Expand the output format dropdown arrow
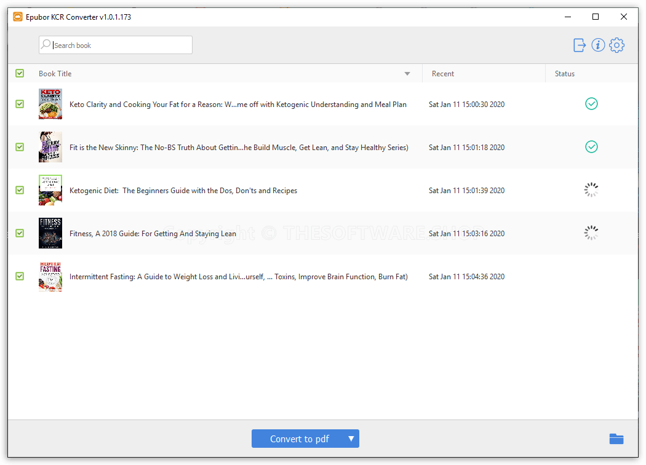 351,439
